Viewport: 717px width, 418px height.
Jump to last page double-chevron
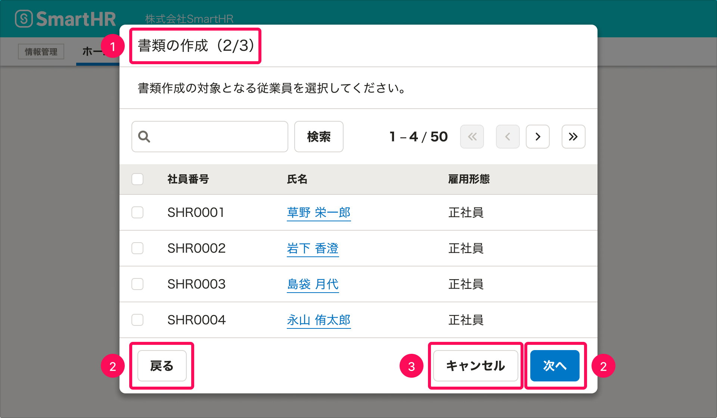573,137
